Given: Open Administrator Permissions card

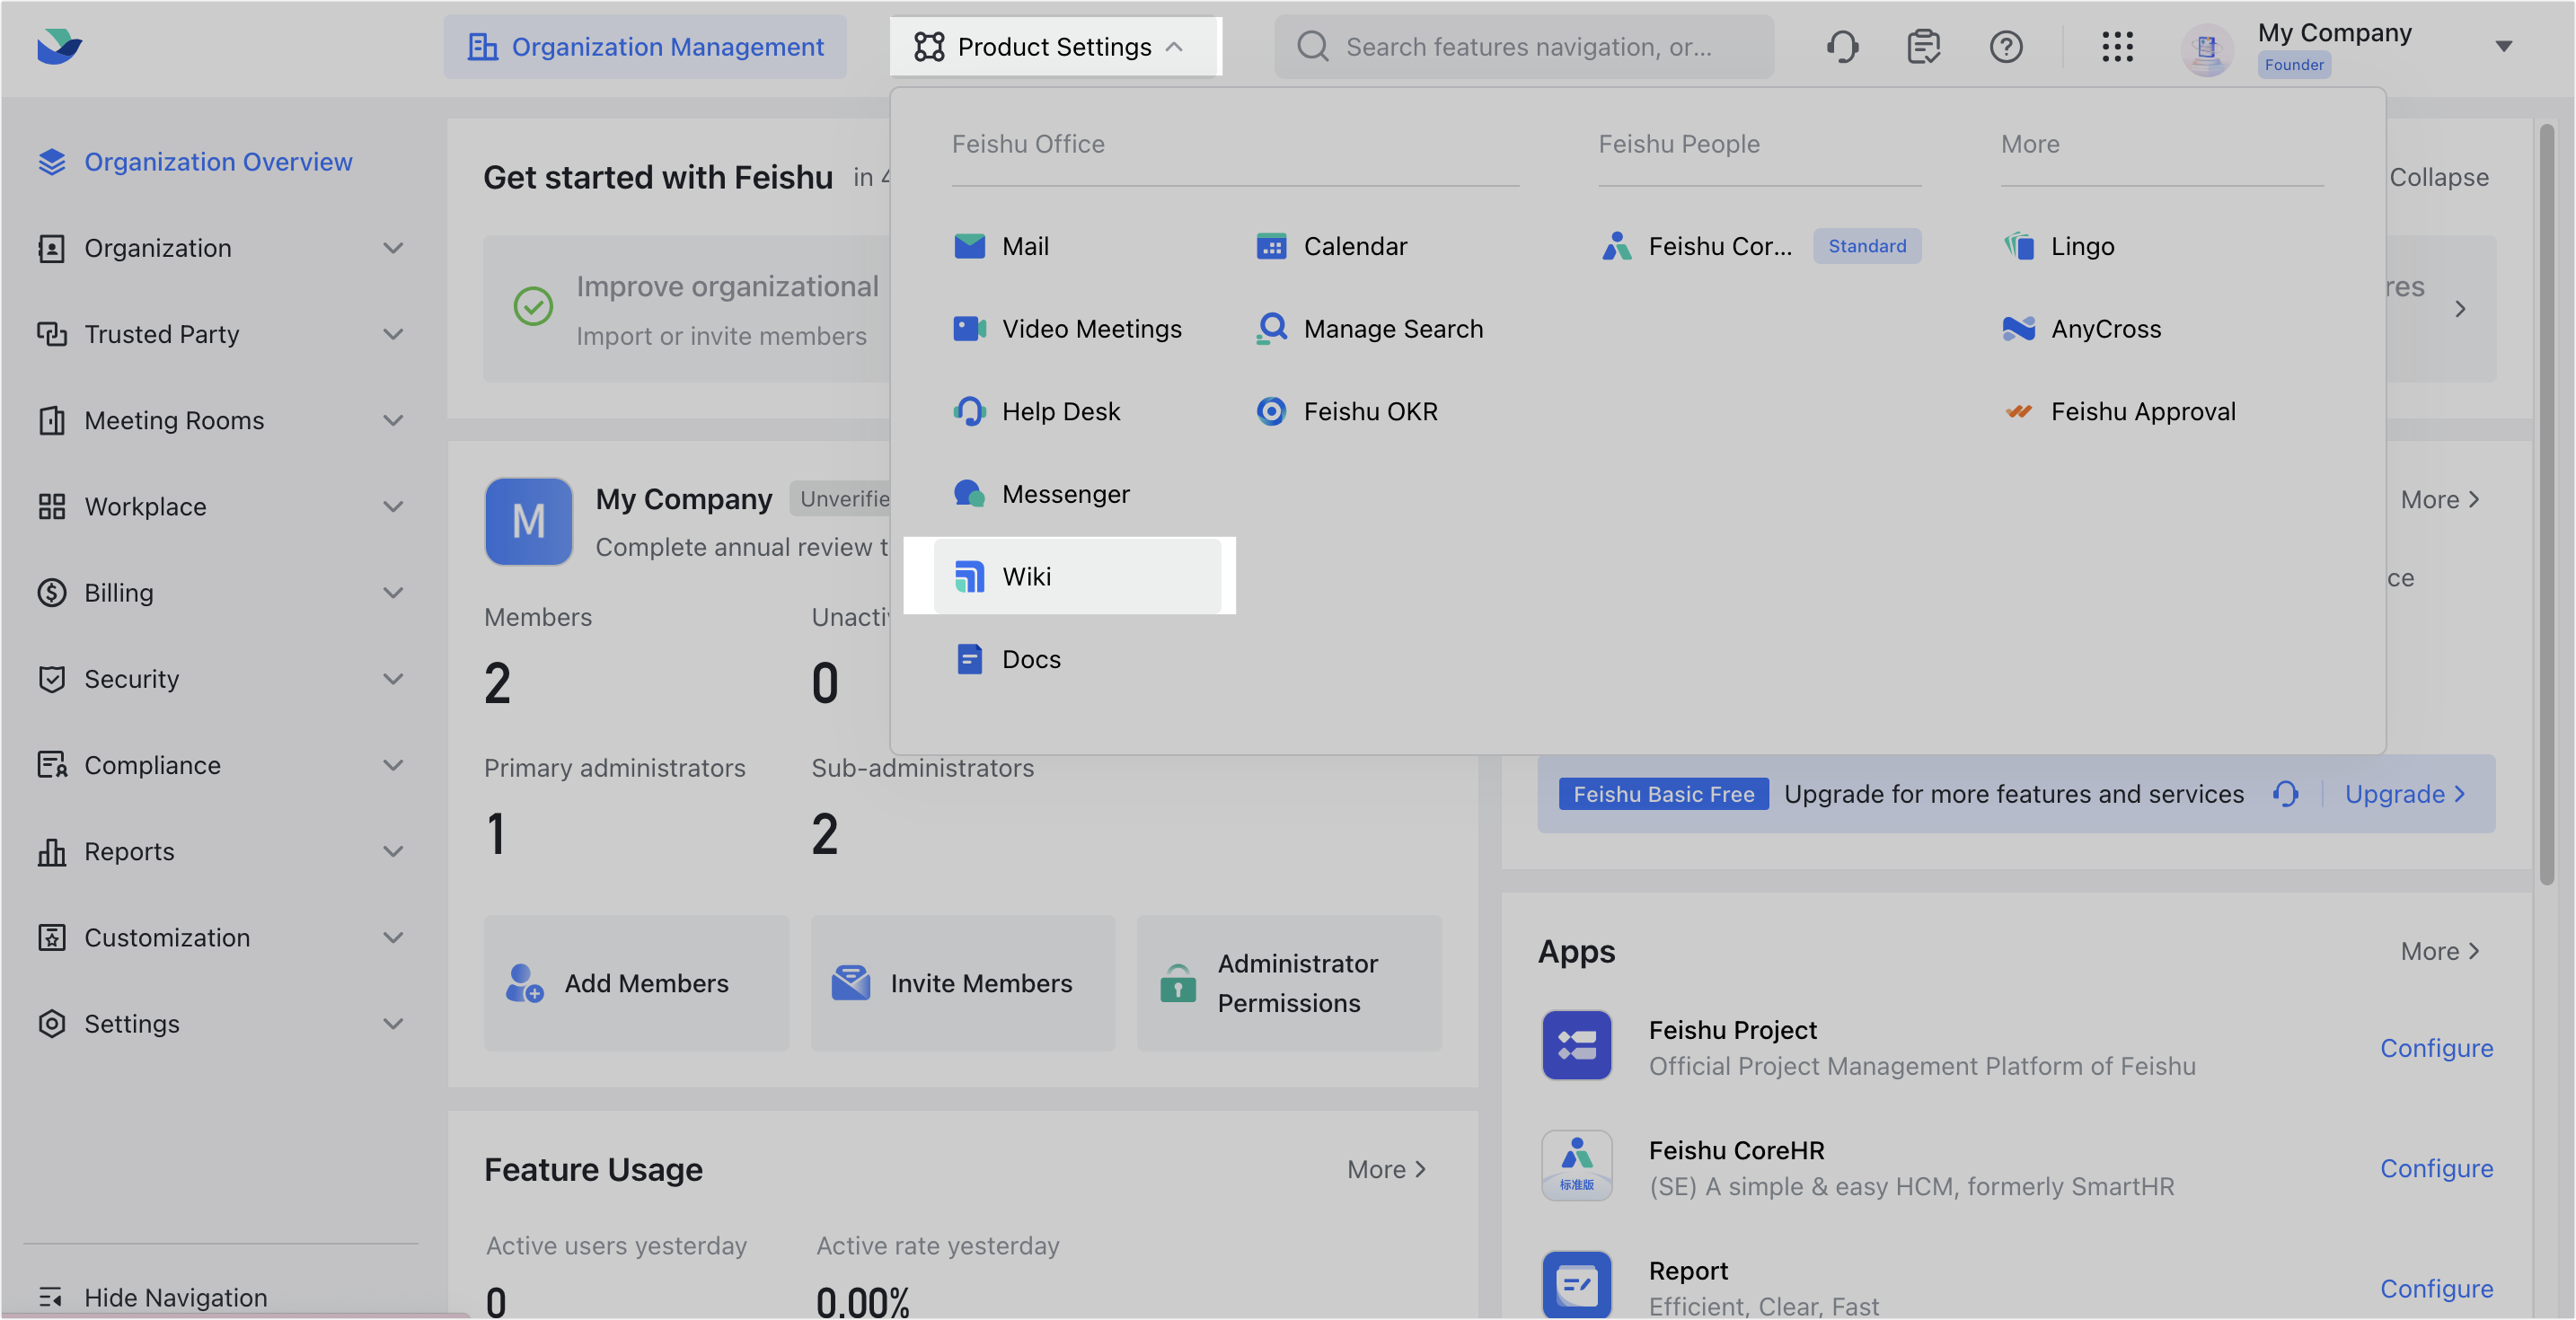Looking at the screenshot, I should pos(1289,982).
